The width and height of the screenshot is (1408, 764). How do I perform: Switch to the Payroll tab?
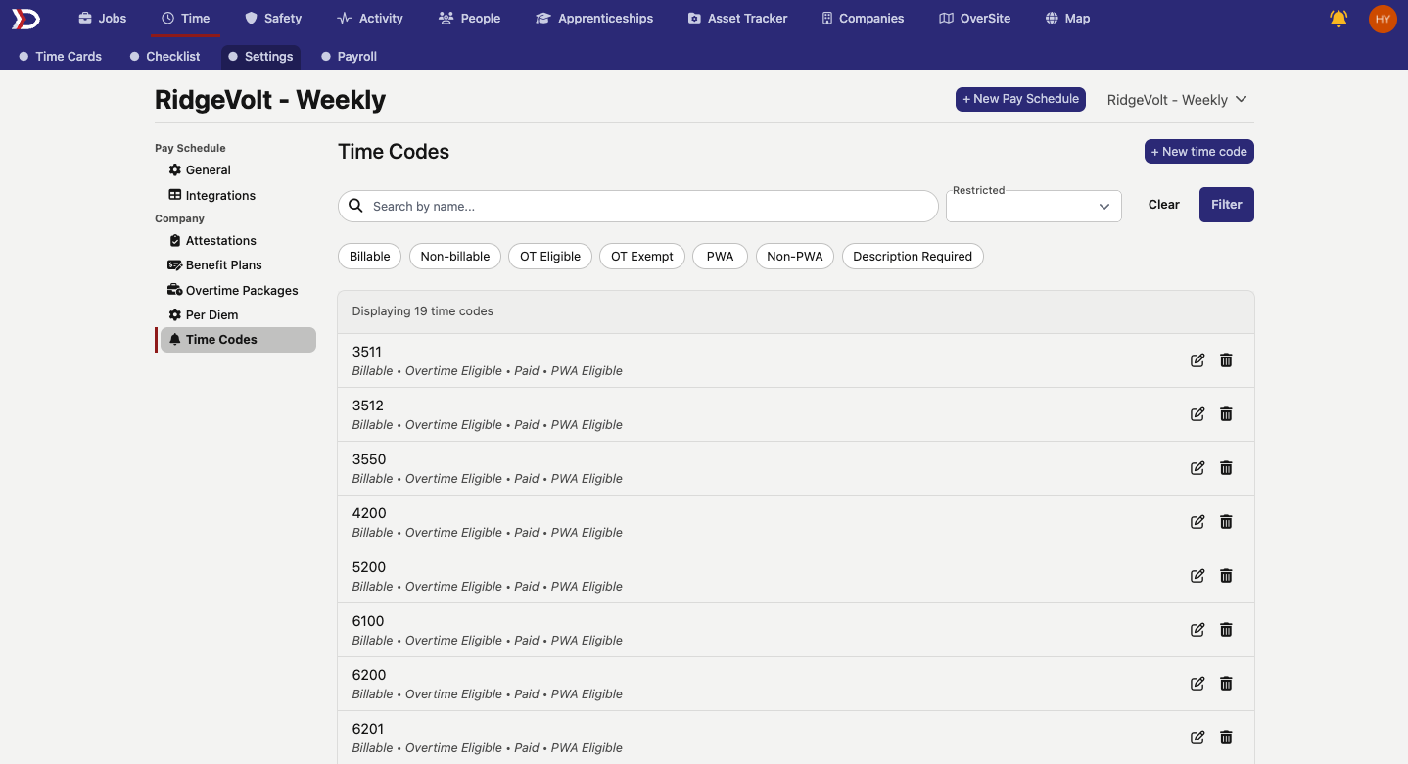point(350,56)
